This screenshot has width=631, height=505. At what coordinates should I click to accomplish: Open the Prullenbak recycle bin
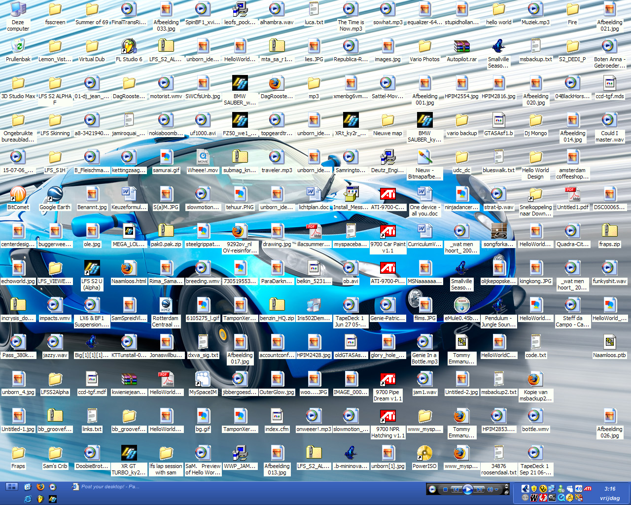[x=18, y=50]
